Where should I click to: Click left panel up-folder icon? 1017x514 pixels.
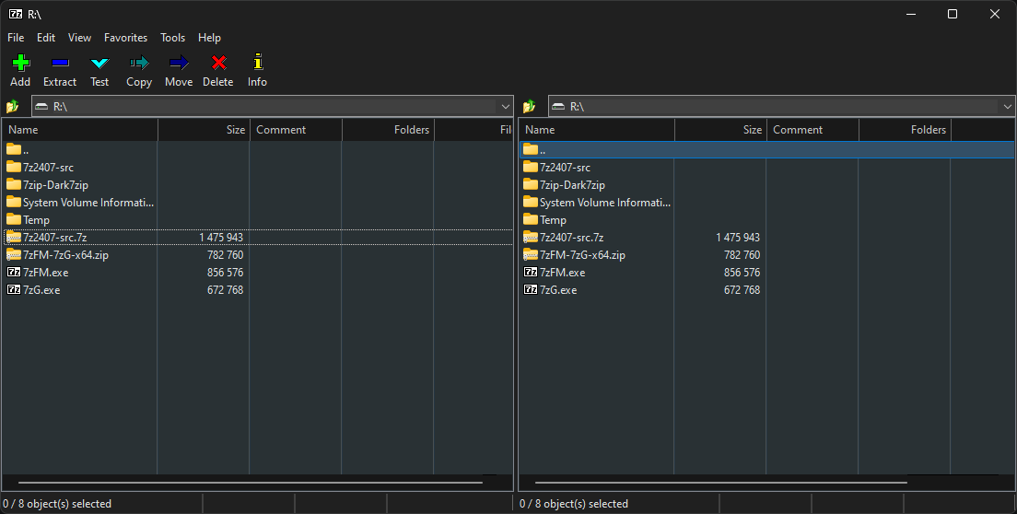point(12,106)
